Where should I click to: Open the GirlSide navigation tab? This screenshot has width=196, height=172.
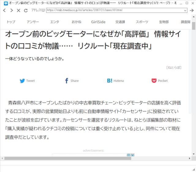click(x=98, y=22)
